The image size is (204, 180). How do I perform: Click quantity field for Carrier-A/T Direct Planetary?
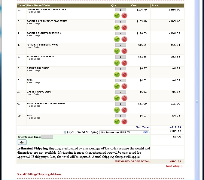click(120, 10)
